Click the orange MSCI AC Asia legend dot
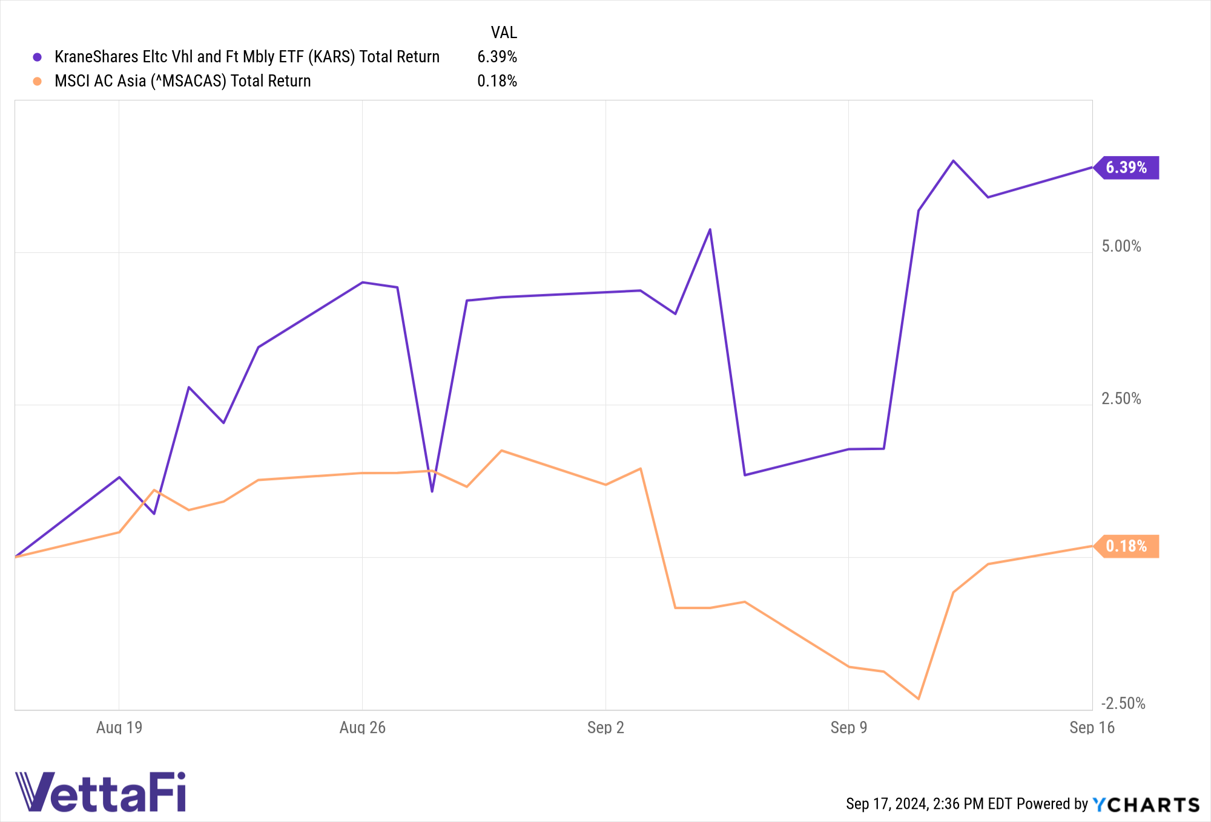 (x=37, y=81)
